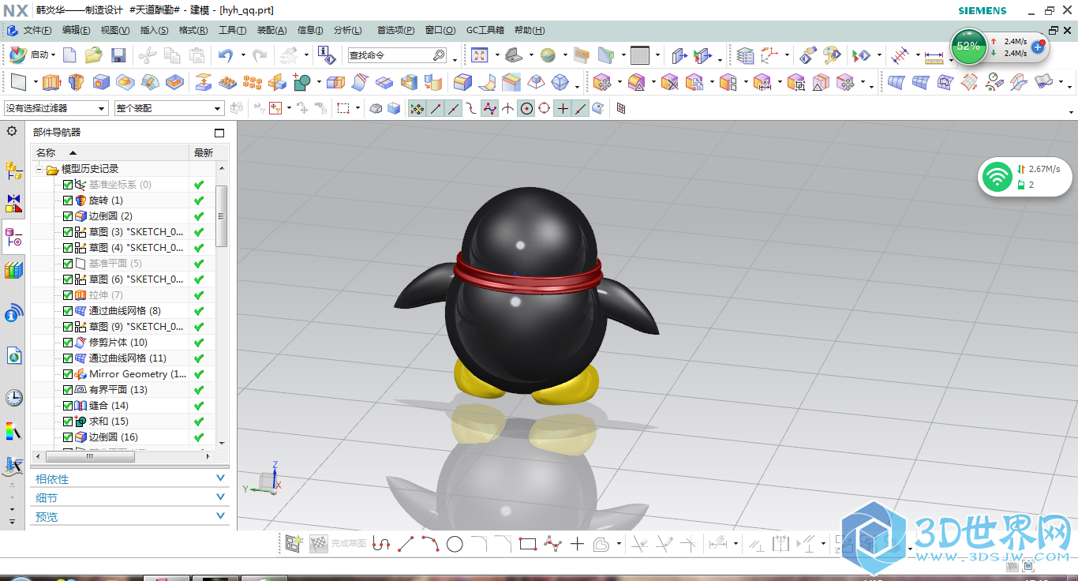Viewport: 1078px width, 581px height.
Task: Open the Reuse Library sidebar tab
Action: click(x=13, y=271)
